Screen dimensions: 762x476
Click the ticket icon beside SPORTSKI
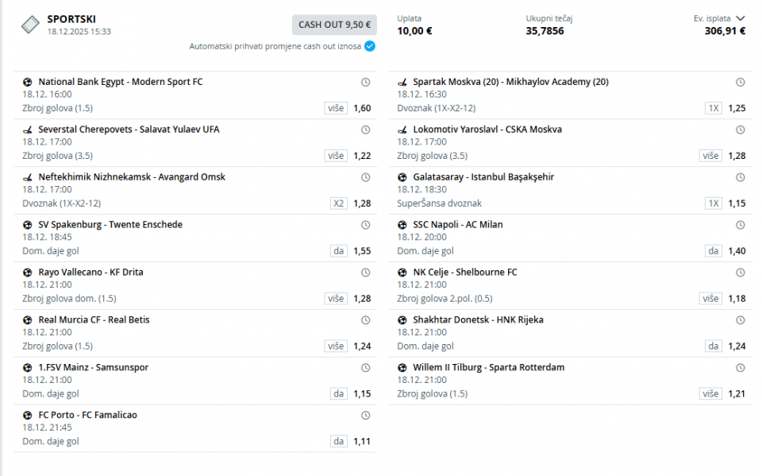pyautogui.click(x=29, y=25)
